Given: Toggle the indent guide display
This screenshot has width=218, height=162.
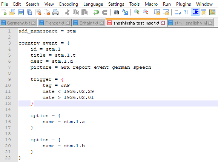Looking at the screenshot, I should click(195, 12).
